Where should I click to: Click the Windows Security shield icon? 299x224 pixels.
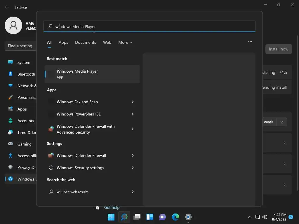[x=51, y=168]
